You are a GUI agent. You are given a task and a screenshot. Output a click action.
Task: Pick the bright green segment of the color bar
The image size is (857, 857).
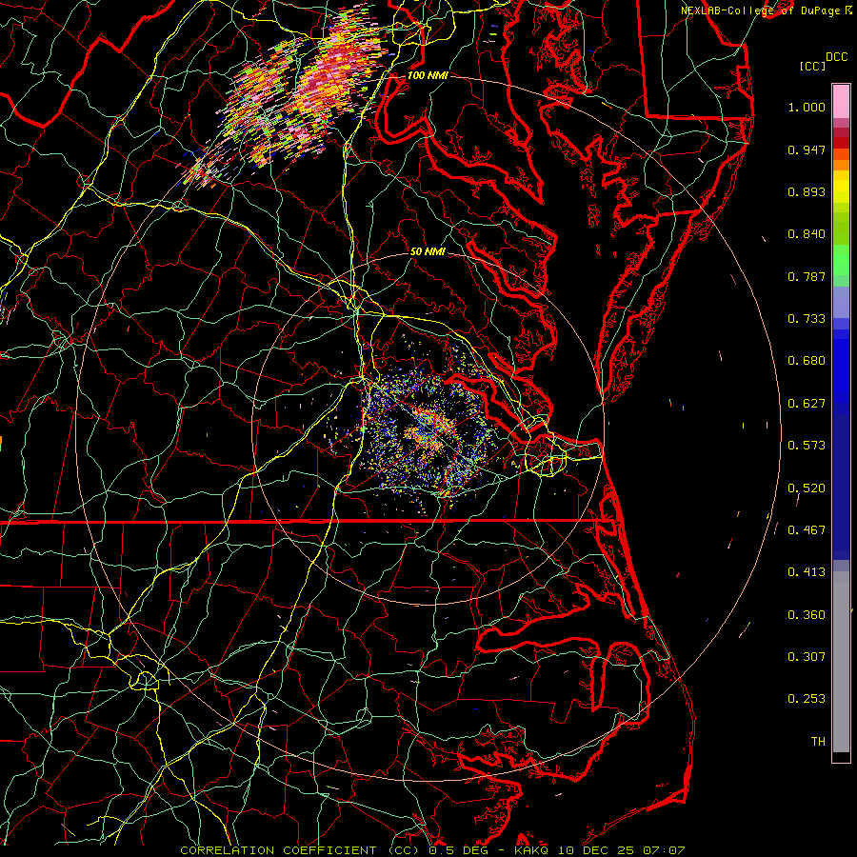click(841, 260)
